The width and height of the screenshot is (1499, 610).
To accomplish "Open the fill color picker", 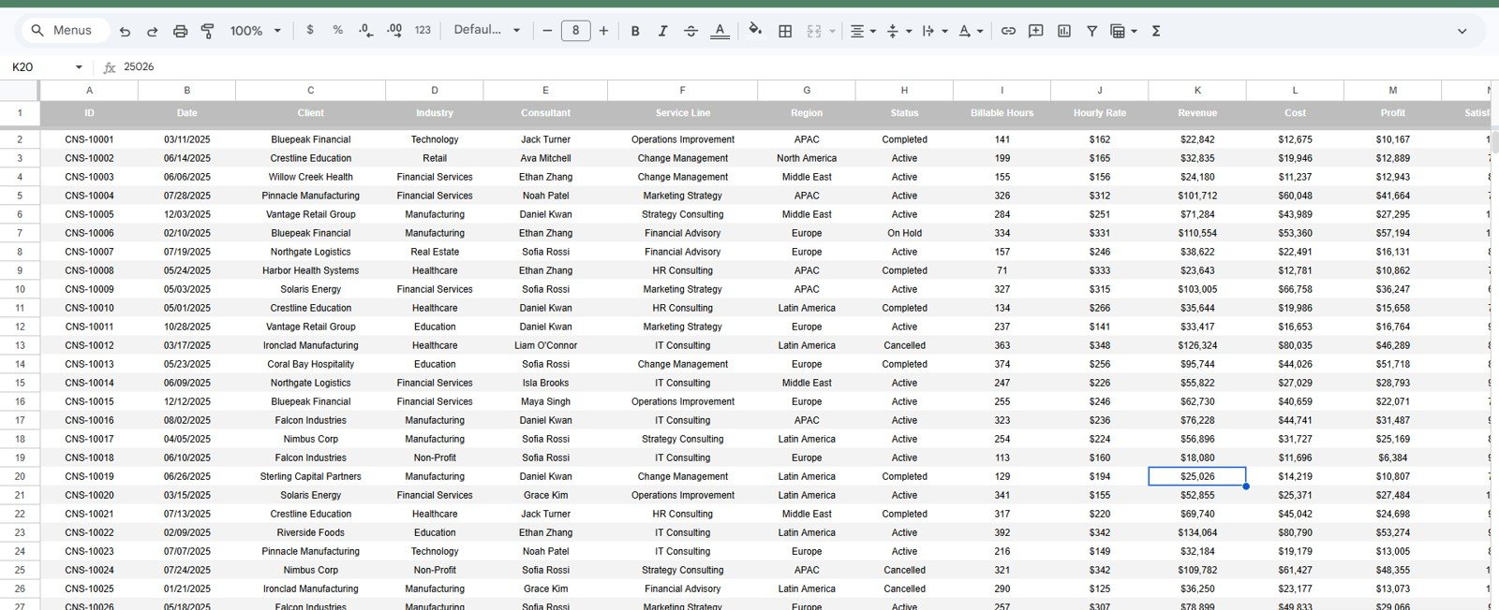I will point(755,31).
